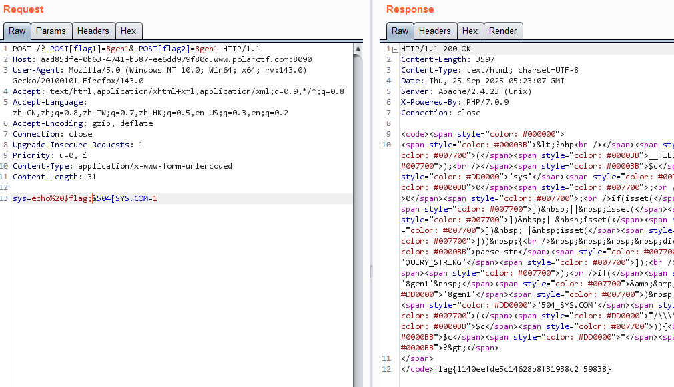This screenshot has height=387, width=674.
Task: Switch to the Request Params tab
Action: 51,31
